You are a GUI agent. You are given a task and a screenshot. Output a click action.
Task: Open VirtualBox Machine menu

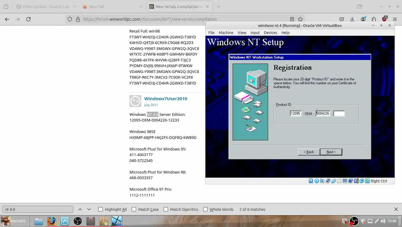[x=226, y=33]
